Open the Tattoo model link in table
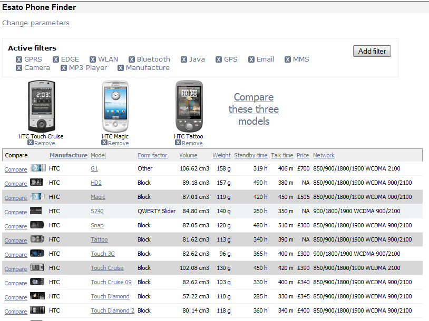The height and width of the screenshot is (321, 429). click(x=99, y=239)
